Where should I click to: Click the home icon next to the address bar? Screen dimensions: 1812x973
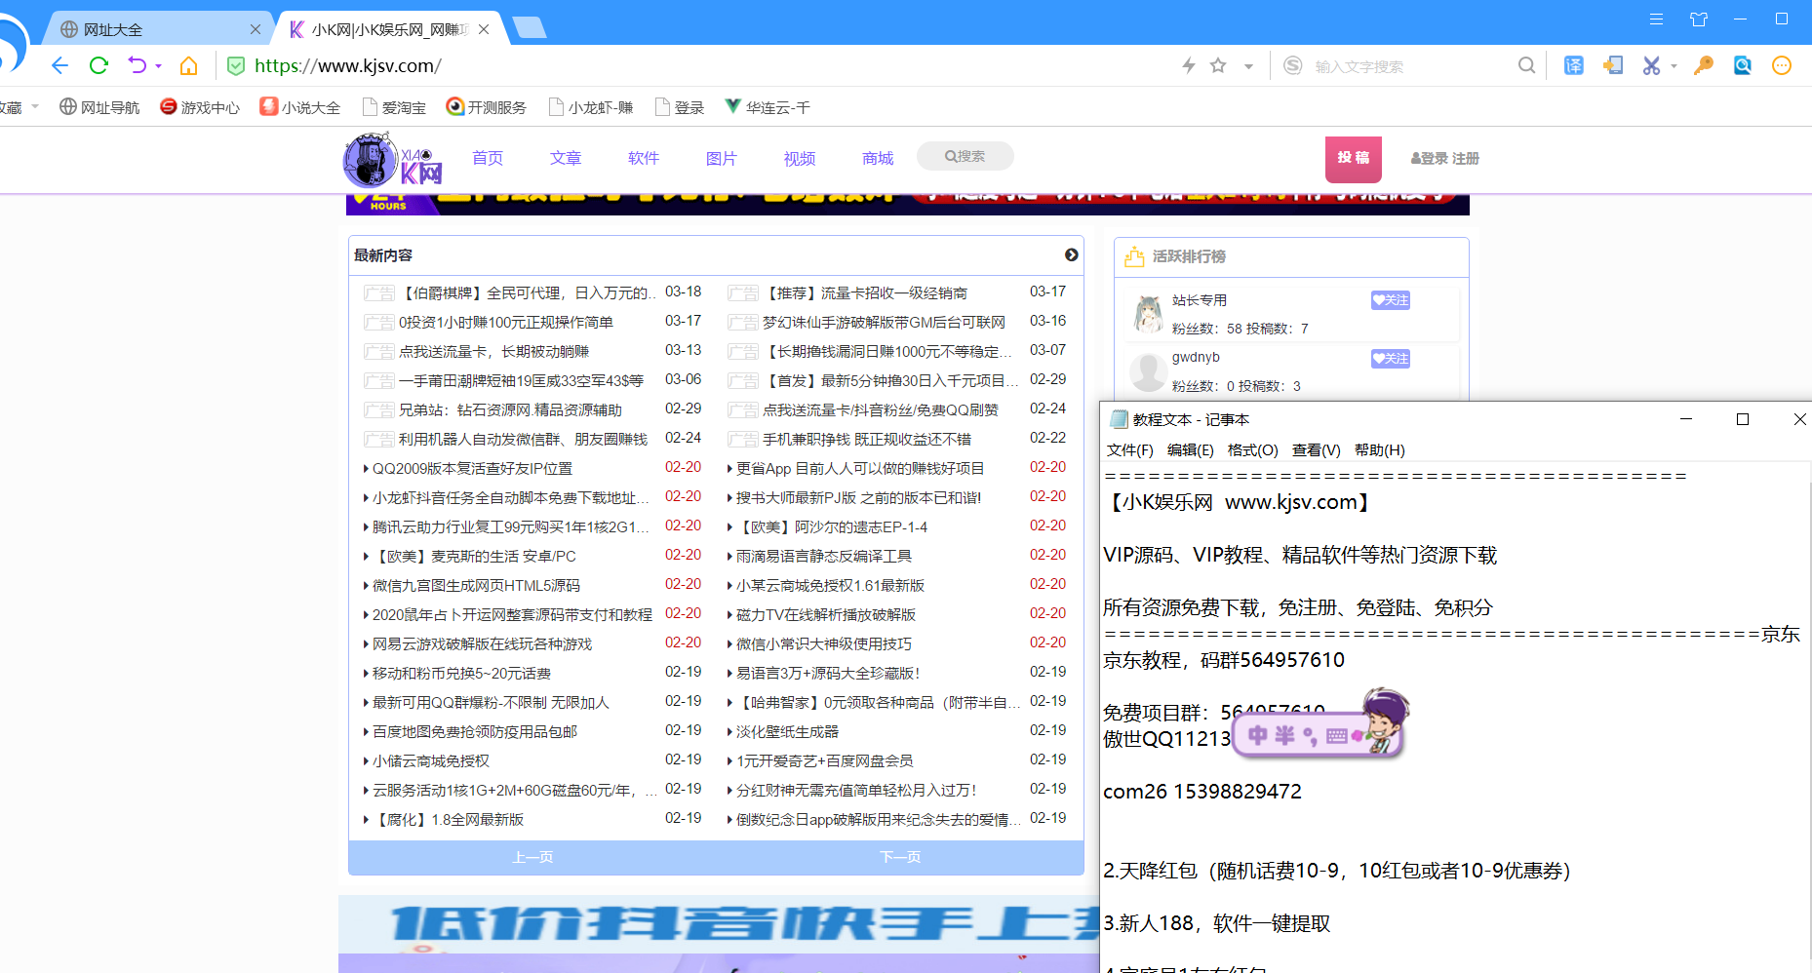click(189, 65)
